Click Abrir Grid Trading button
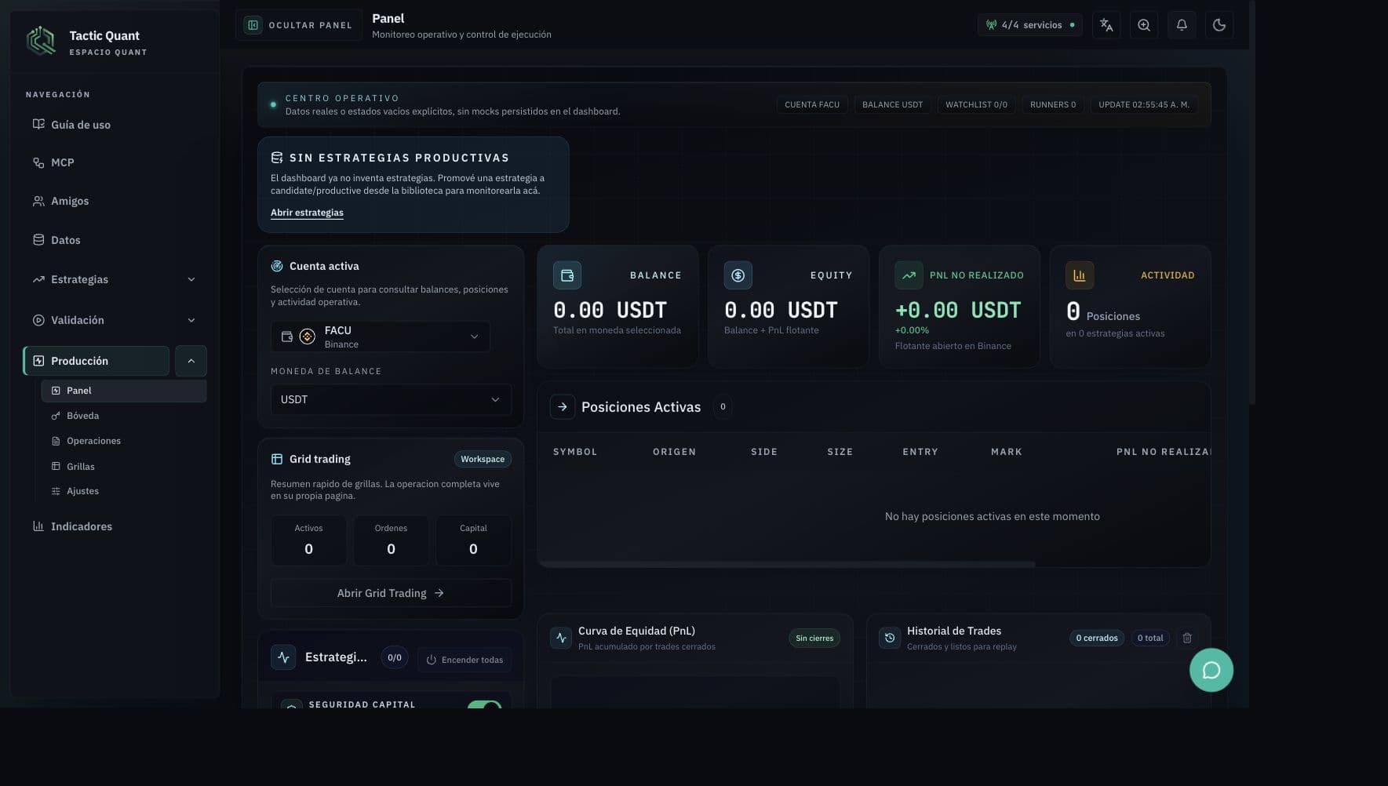Image resolution: width=1388 pixels, height=786 pixels. [391, 593]
